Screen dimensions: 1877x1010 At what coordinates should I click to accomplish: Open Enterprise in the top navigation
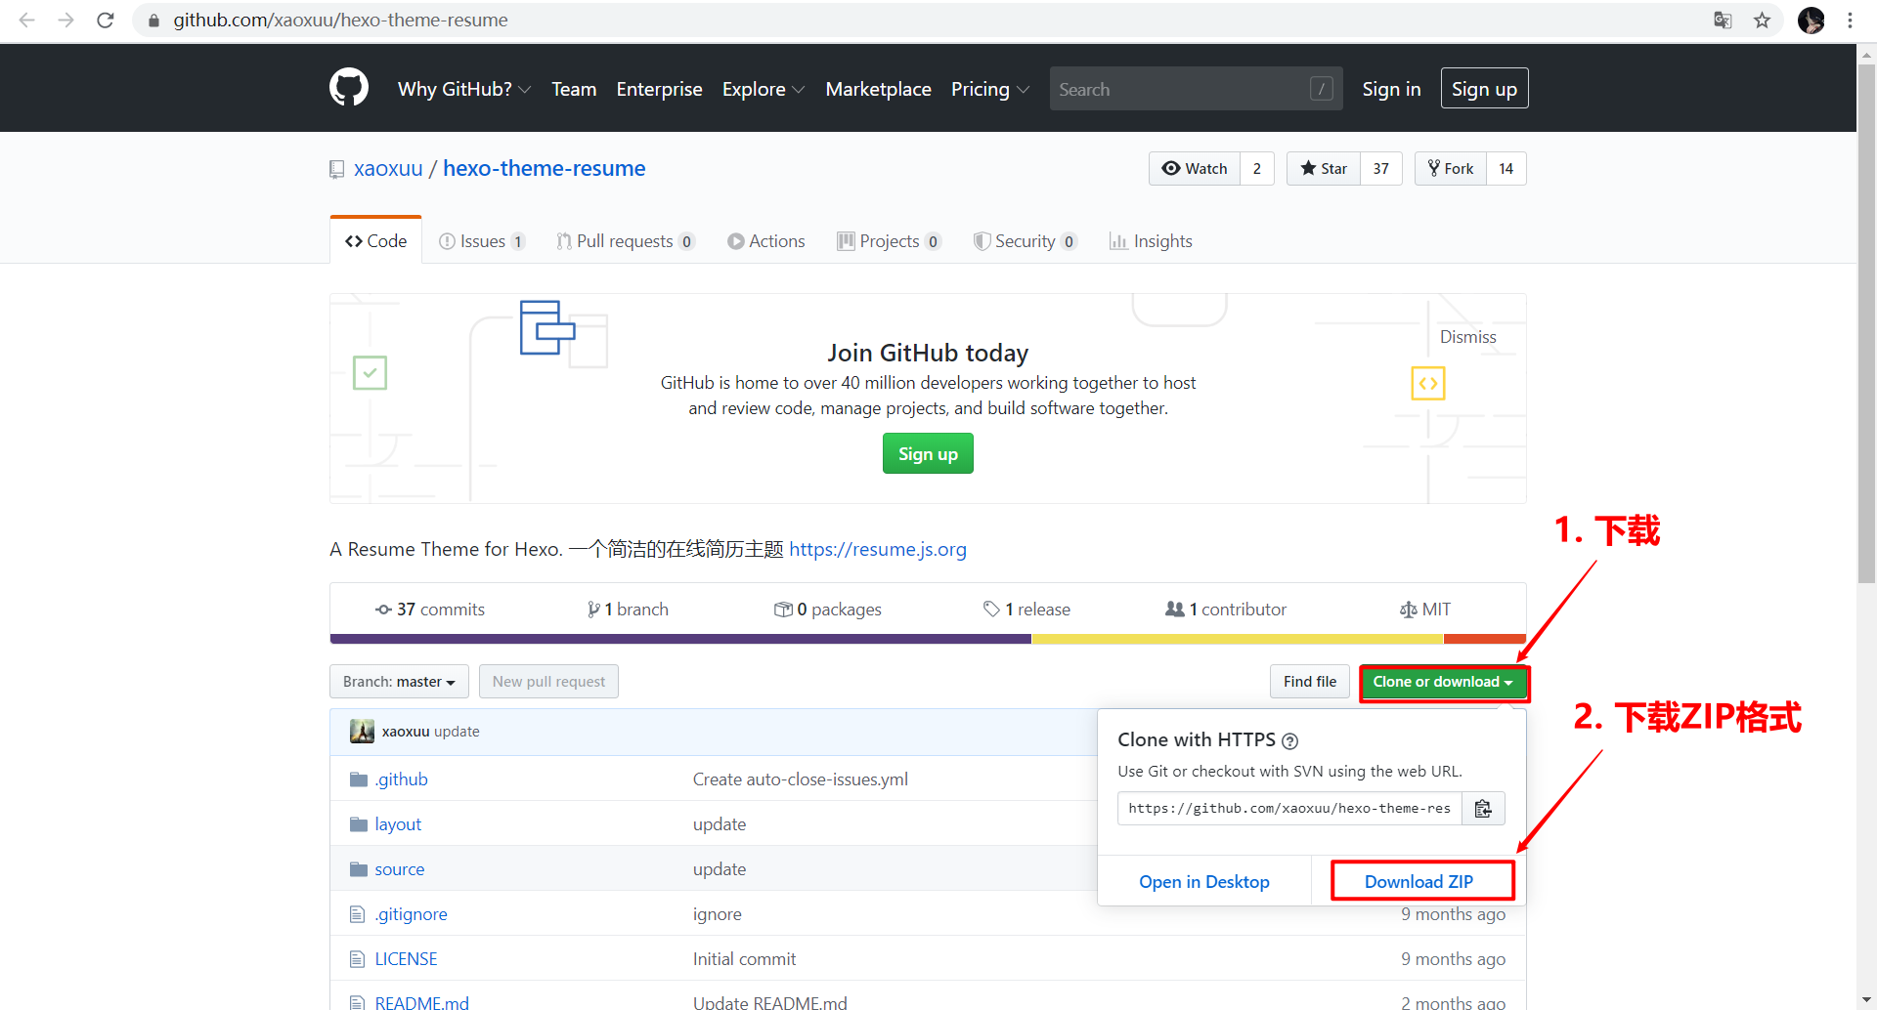click(660, 89)
